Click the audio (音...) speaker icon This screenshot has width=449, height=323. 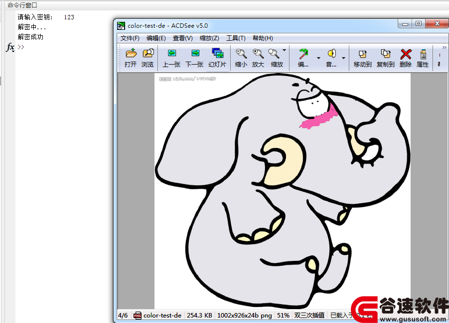(331, 53)
